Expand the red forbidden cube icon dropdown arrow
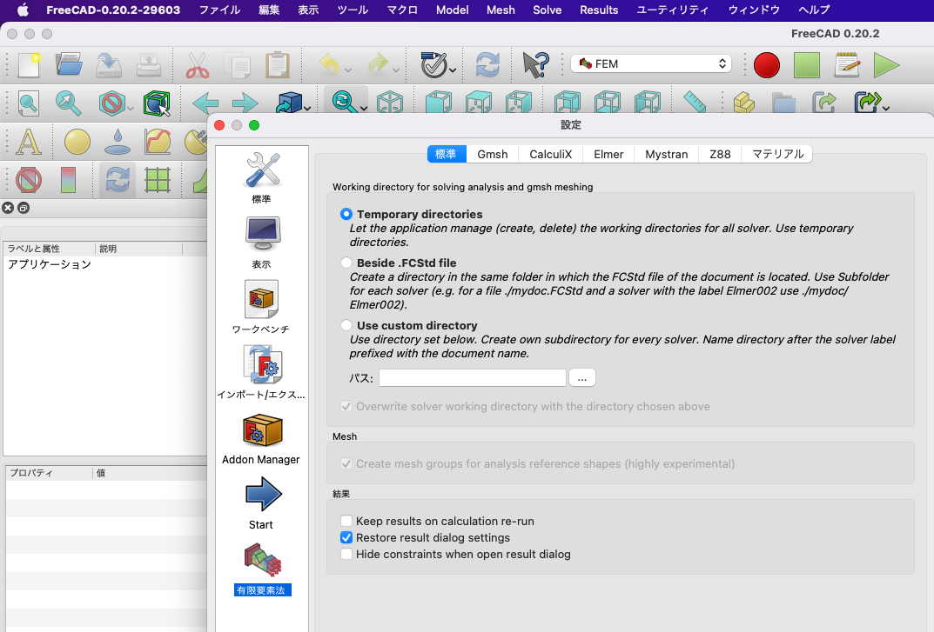934x632 pixels. pyautogui.click(x=131, y=109)
